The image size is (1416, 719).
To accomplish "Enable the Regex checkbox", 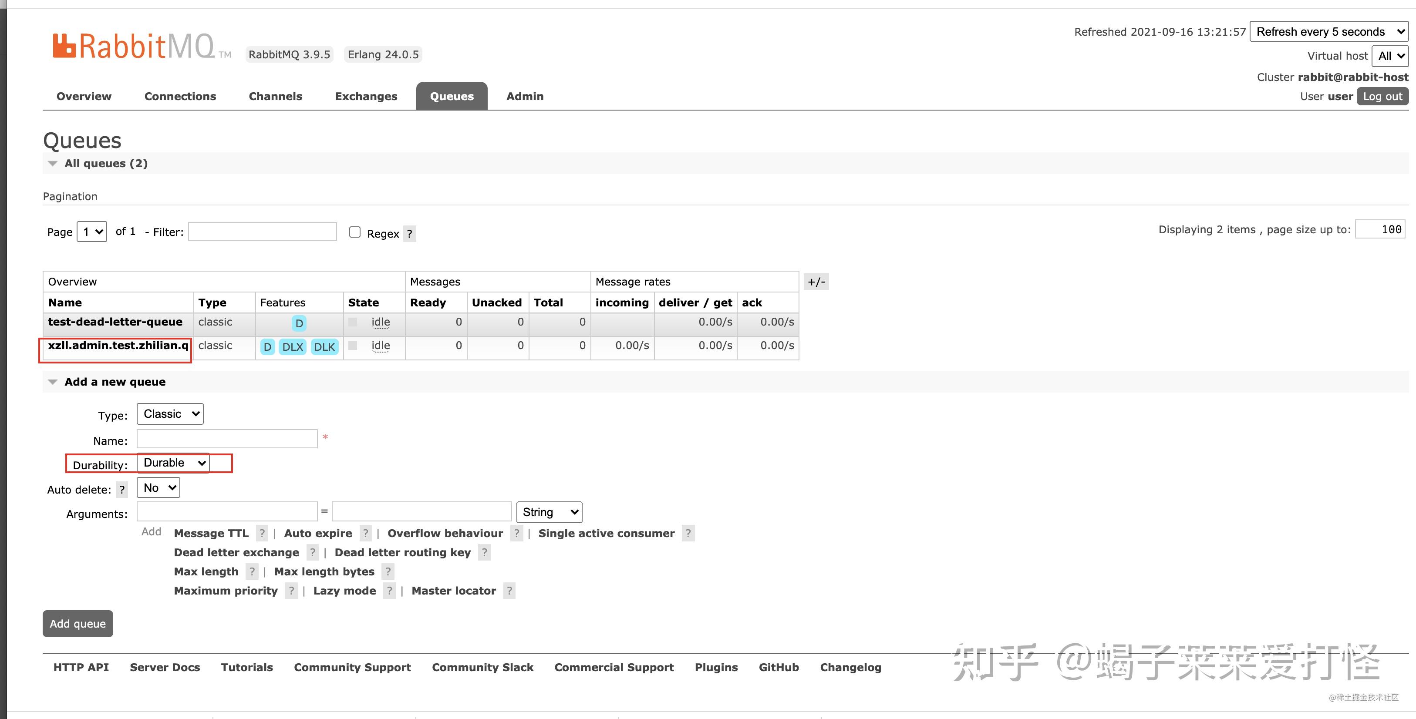I will pyautogui.click(x=355, y=232).
